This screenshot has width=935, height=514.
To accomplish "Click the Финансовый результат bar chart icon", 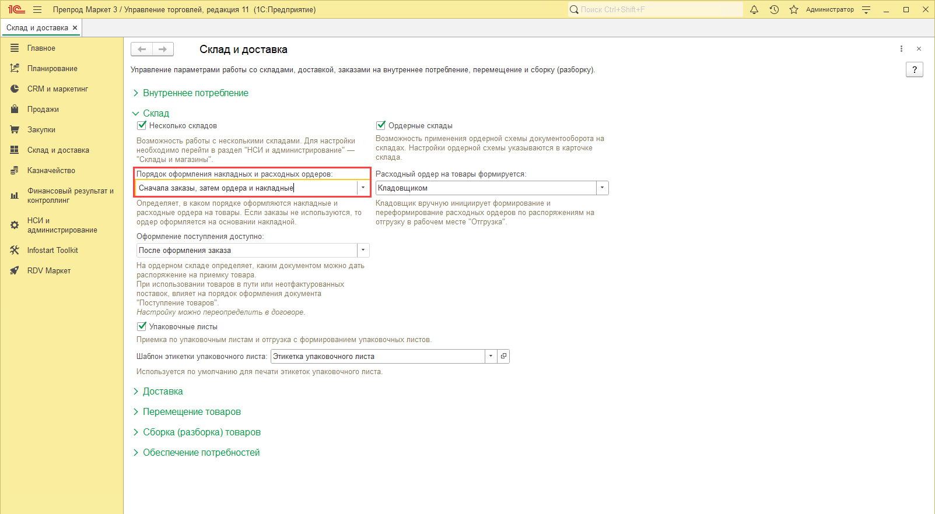I will 15,195.
